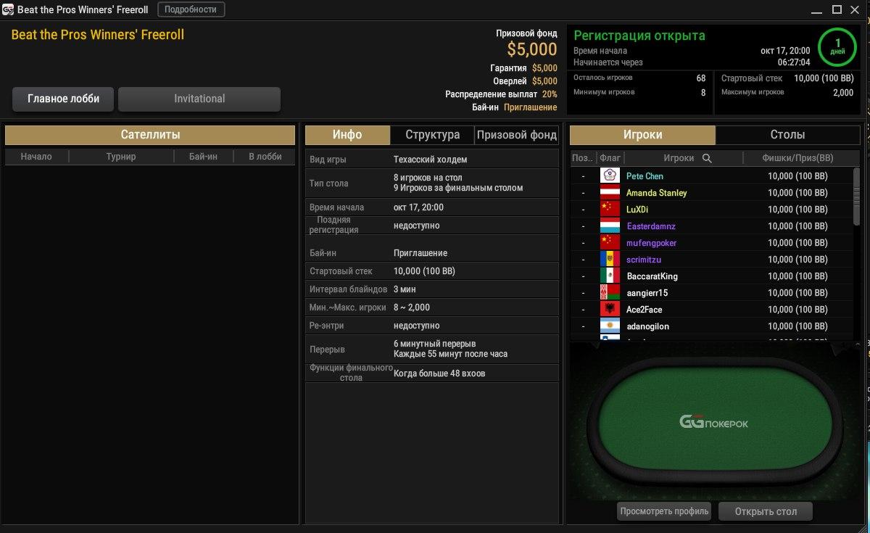
Task: Click the Invitational button
Action: tap(199, 99)
